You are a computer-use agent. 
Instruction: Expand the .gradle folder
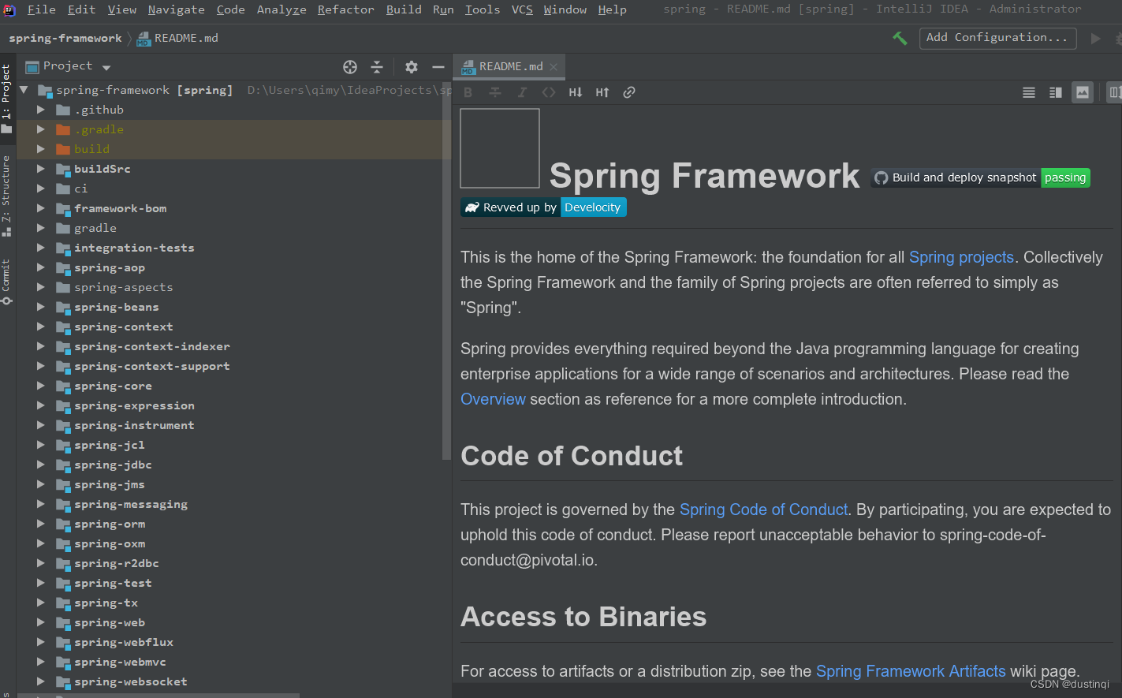coord(41,129)
